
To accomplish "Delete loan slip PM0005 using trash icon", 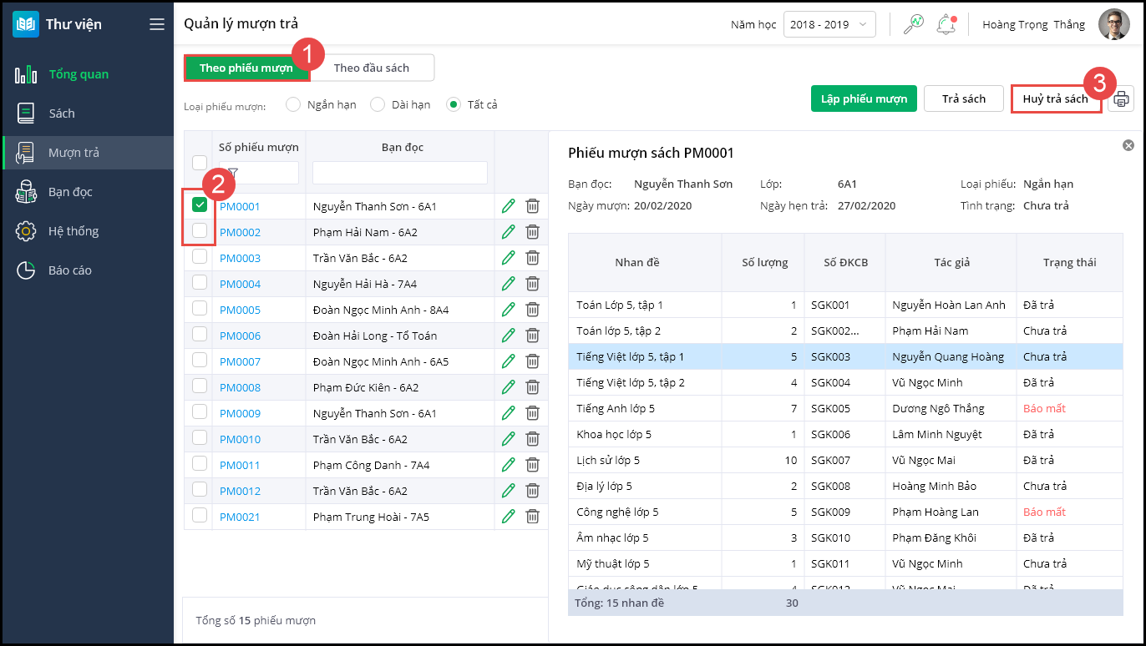I will pyautogui.click(x=532, y=310).
